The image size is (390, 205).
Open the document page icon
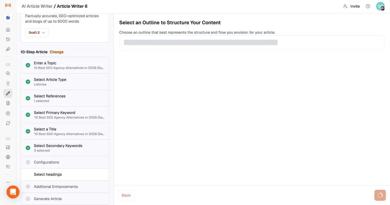[x=8, y=103]
